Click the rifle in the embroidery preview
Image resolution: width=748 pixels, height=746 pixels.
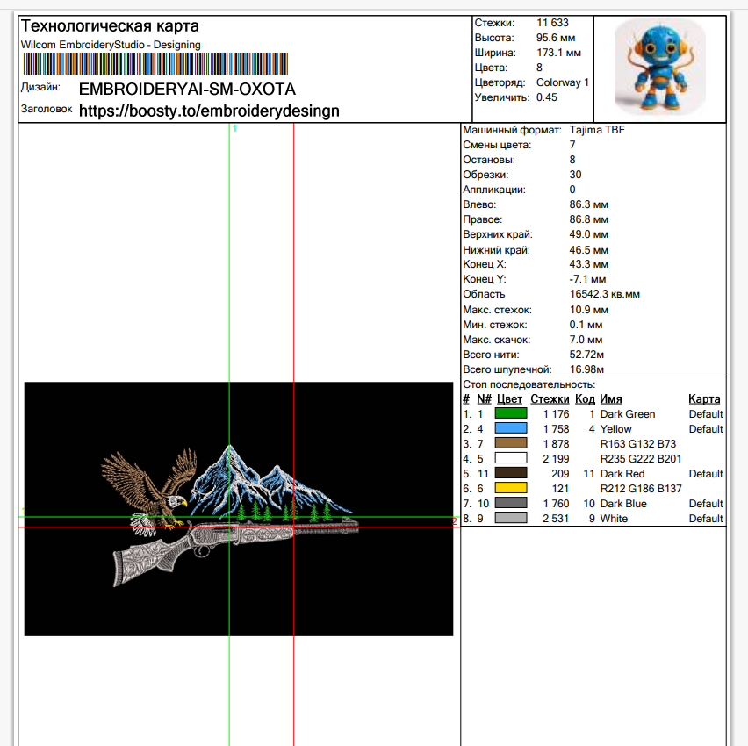[235, 551]
